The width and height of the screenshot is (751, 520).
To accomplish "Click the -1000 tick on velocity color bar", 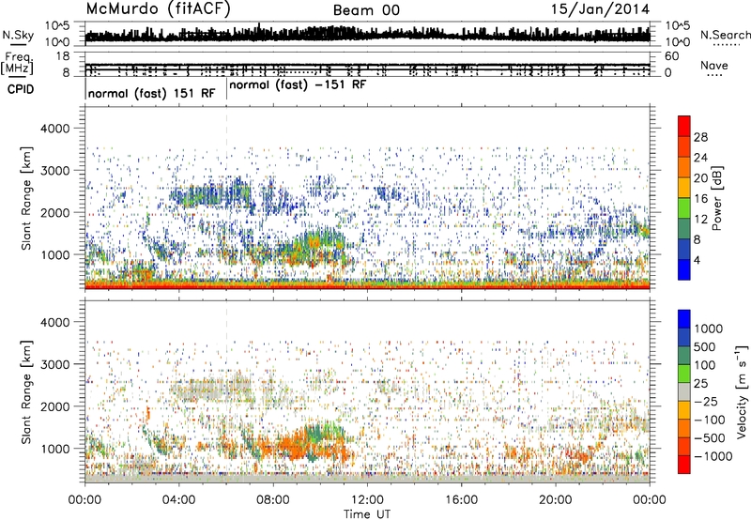I will point(713,456).
